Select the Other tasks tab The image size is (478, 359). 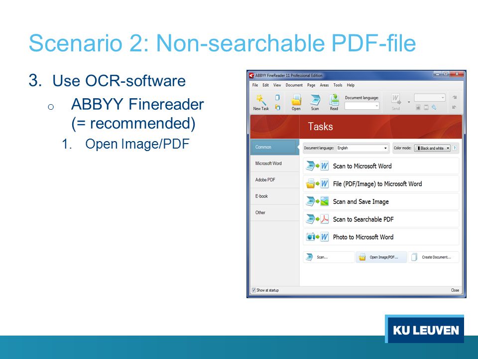point(275,212)
